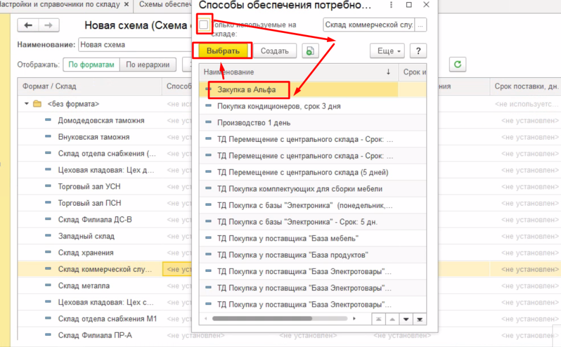This screenshot has width=561, height=347.
Task: Click the row icon of 'Склад металла'
Action: point(48,285)
